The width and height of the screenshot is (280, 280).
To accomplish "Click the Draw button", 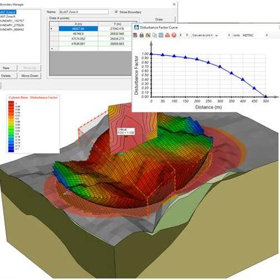I will coord(159,20).
